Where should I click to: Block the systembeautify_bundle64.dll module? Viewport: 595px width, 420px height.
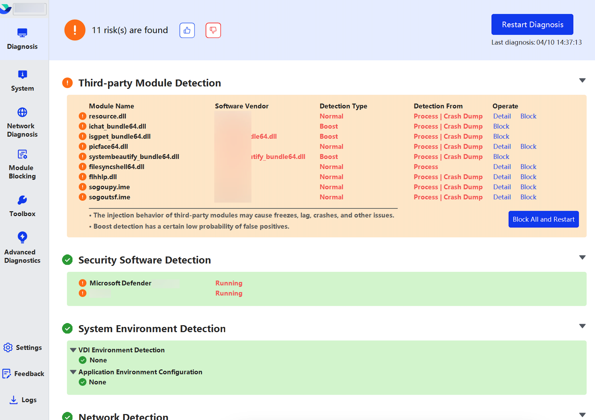pyautogui.click(x=501, y=157)
